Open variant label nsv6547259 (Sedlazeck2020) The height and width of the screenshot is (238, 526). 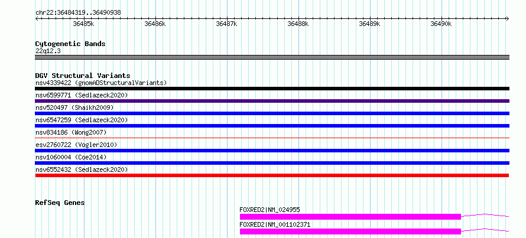pyautogui.click(x=82, y=120)
